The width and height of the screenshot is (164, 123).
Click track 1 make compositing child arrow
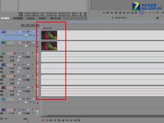38,35
